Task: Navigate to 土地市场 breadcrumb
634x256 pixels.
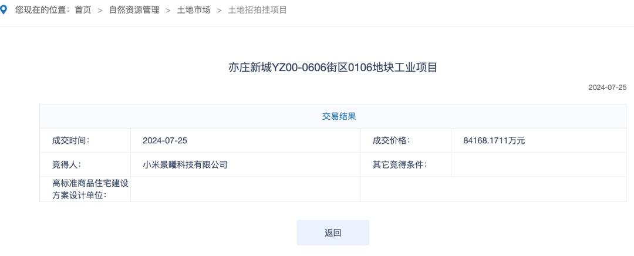Action: click(193, 10)
